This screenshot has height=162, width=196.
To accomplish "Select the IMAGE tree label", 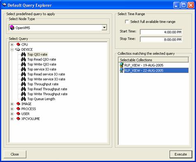I will 26,104.
